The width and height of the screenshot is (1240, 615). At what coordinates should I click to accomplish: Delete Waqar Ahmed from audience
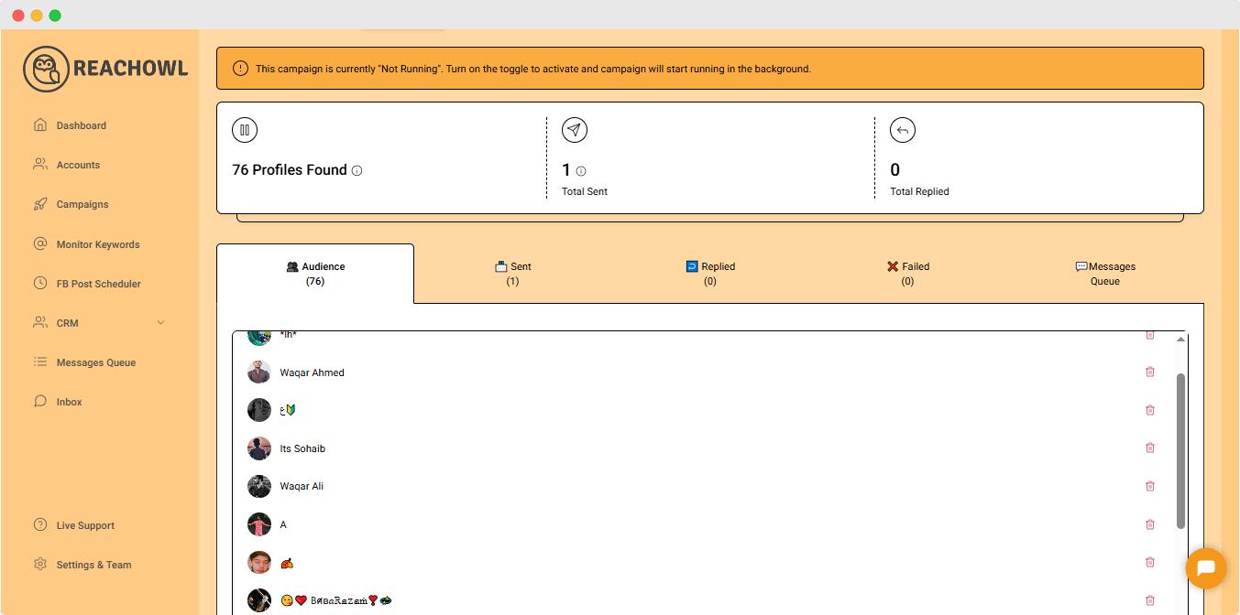1150,372
